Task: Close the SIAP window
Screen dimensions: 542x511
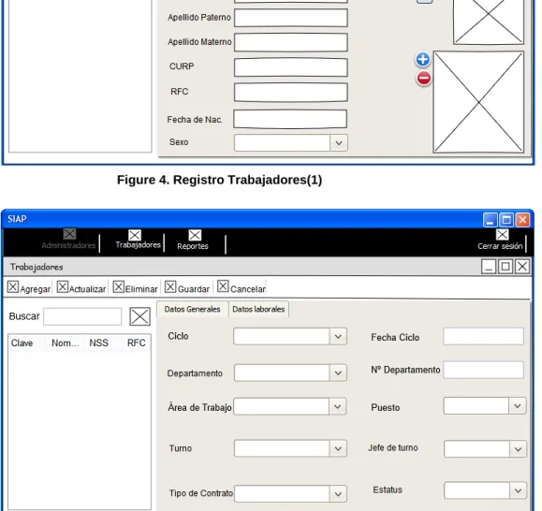Action: point(522,220)
